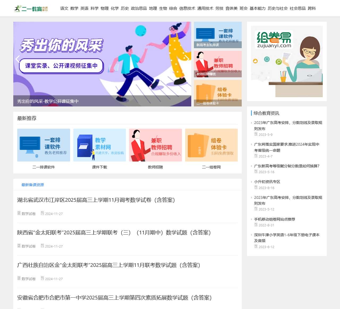Advance the banner with the next arrow
Screen dimensions: 340x309
click(x=187, y=59)
